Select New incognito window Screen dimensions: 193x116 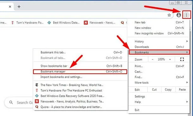click(x=159, y=33)
